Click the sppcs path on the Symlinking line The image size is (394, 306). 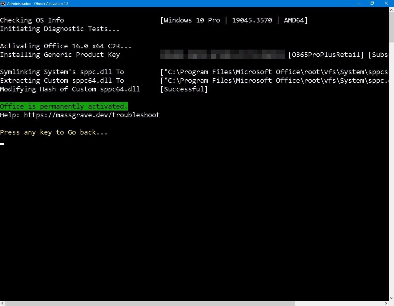pyautogui.click(x=274, y=72)
